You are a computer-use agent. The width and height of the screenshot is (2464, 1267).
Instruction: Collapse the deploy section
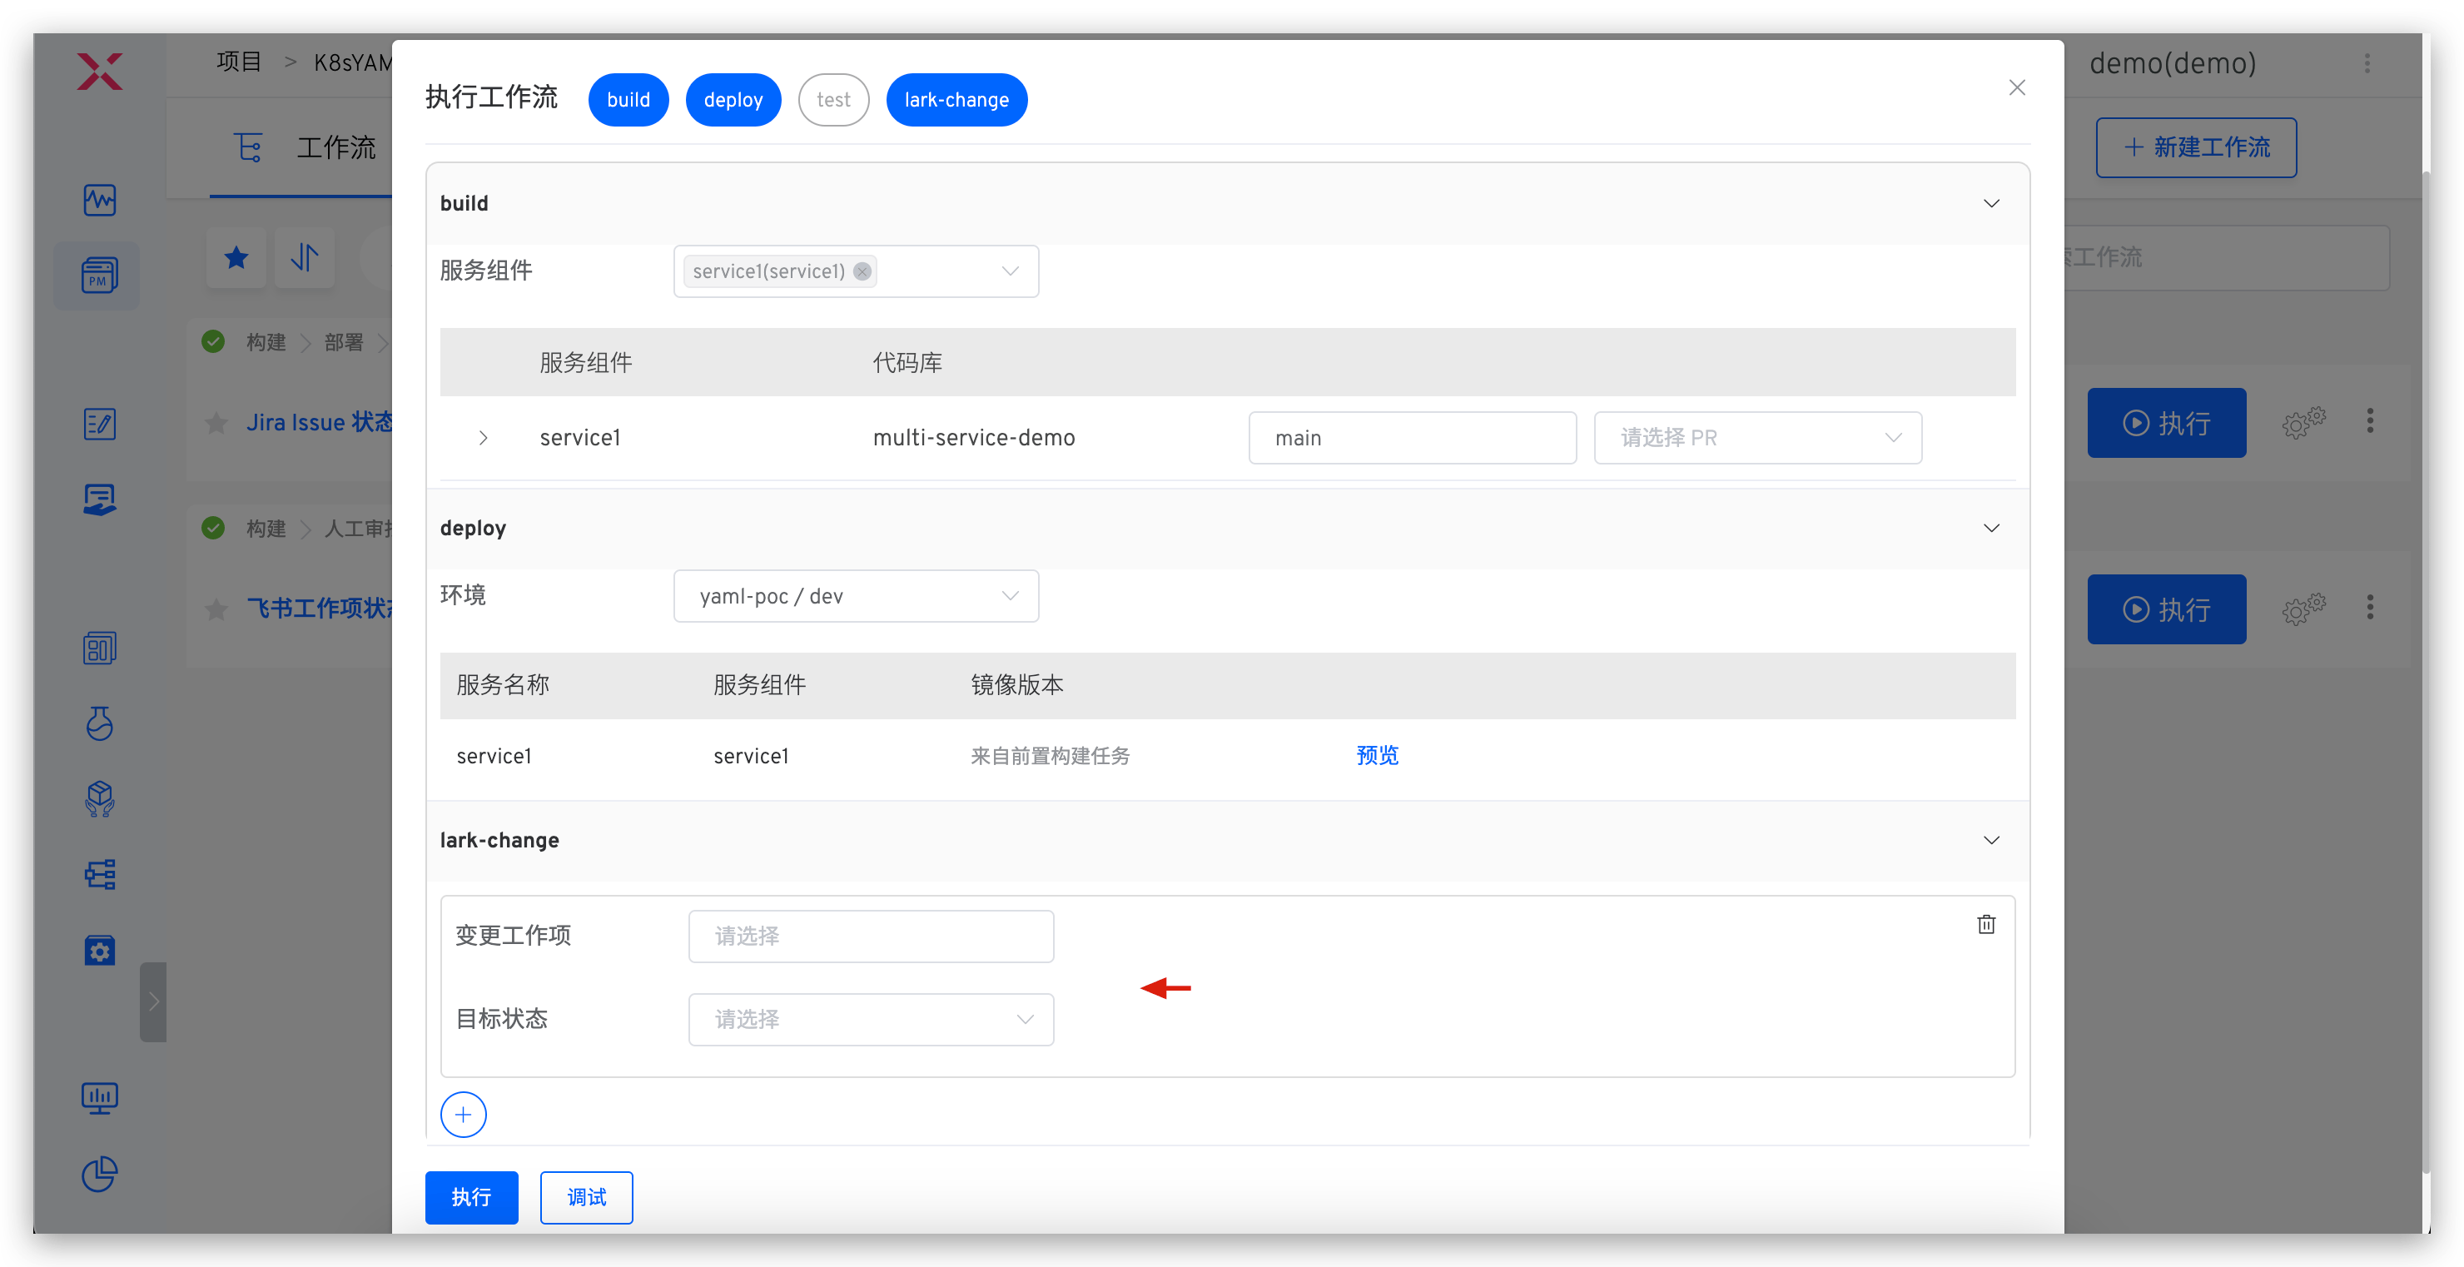pos(1990,528)
